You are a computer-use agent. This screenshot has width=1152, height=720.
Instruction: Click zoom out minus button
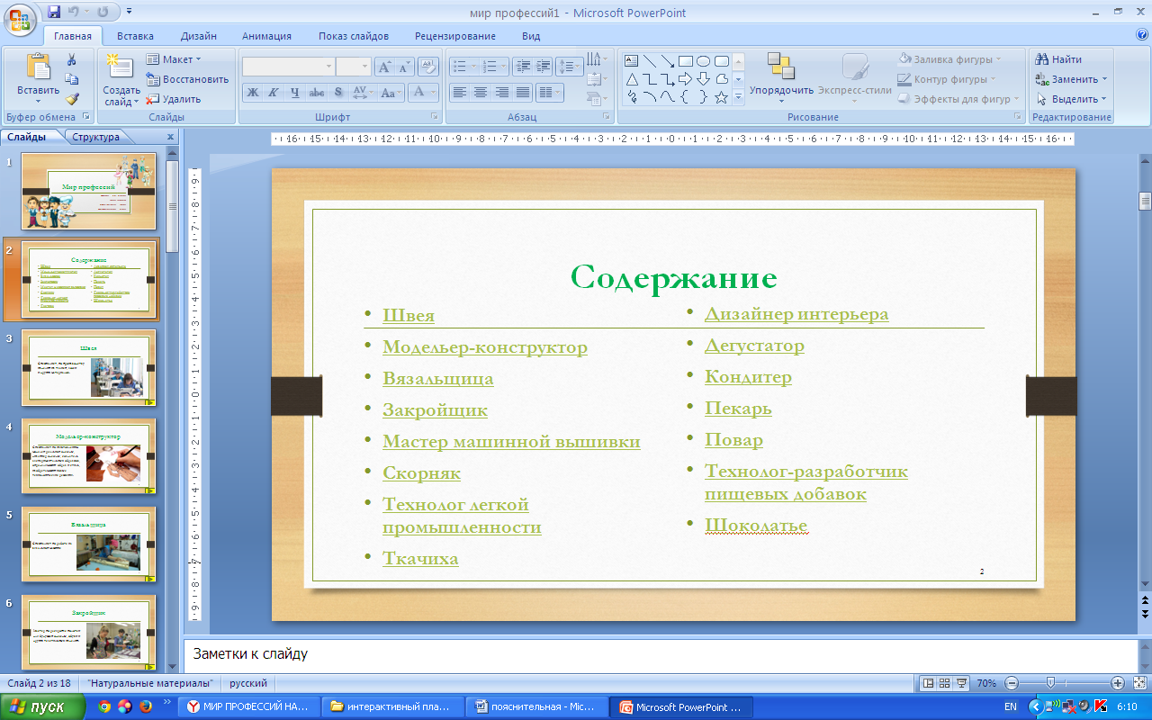point(1012,683)
